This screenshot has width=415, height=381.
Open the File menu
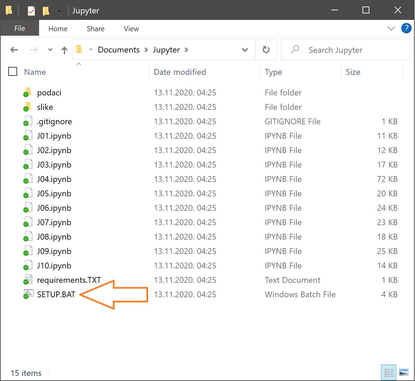[x=20, y=28]
